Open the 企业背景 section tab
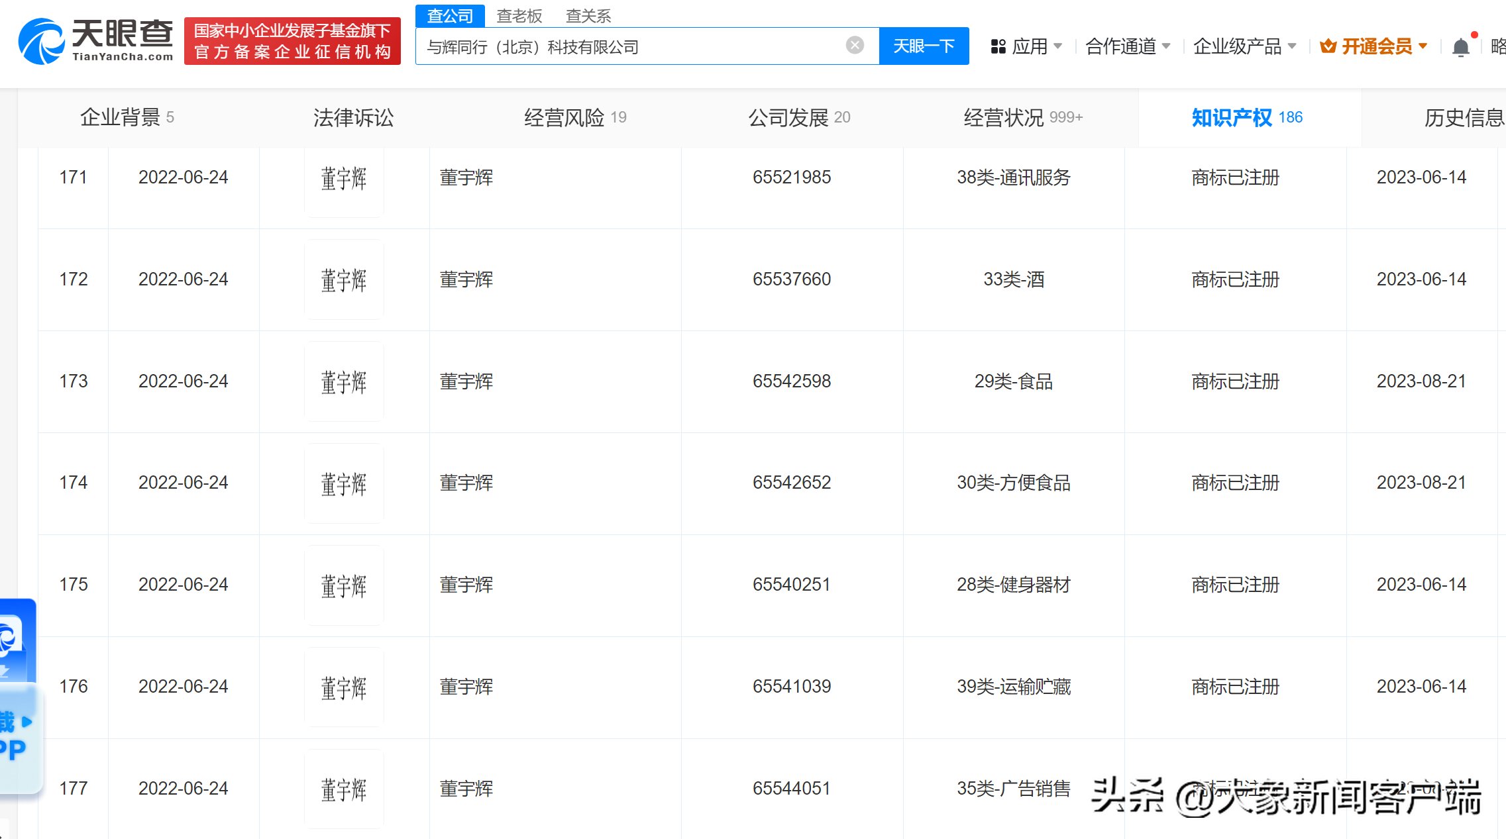The width and height of the screenshot is (1506, 839). 127,117
